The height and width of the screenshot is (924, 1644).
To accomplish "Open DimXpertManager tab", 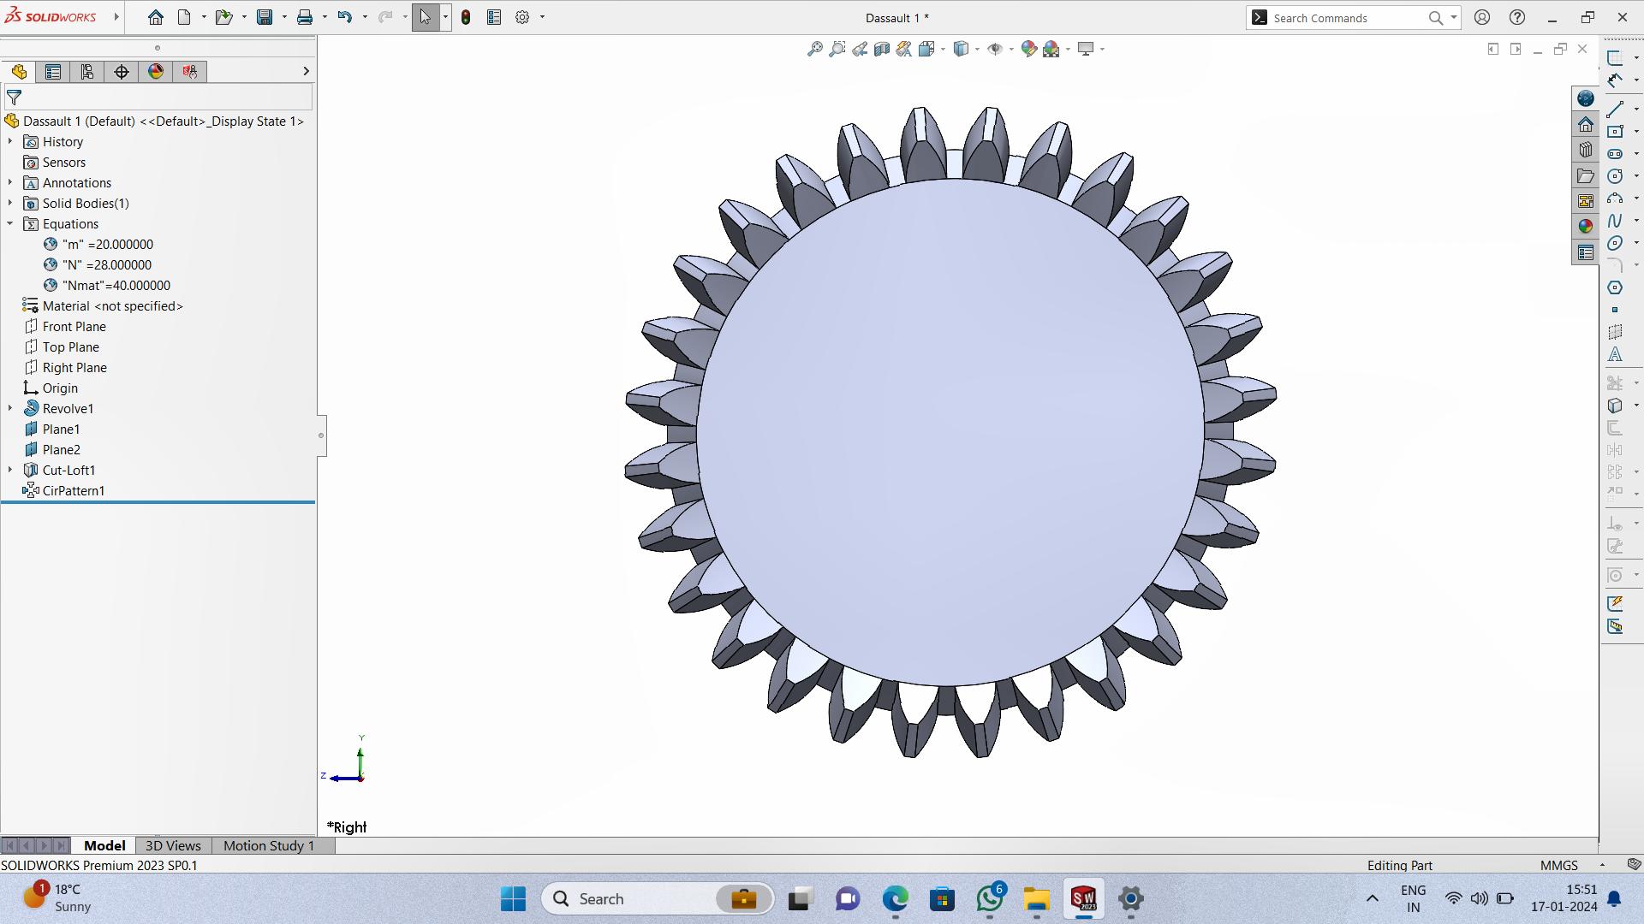I will pyautogui.click(x=122, y=72).
